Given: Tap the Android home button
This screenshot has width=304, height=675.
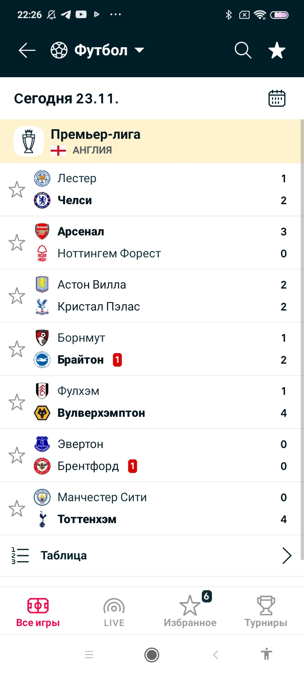Looking at the screenshot, I should pos(152,655).
